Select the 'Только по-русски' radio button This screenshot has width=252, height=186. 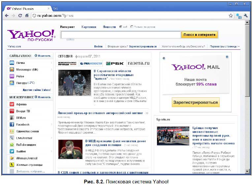[132, 27]
